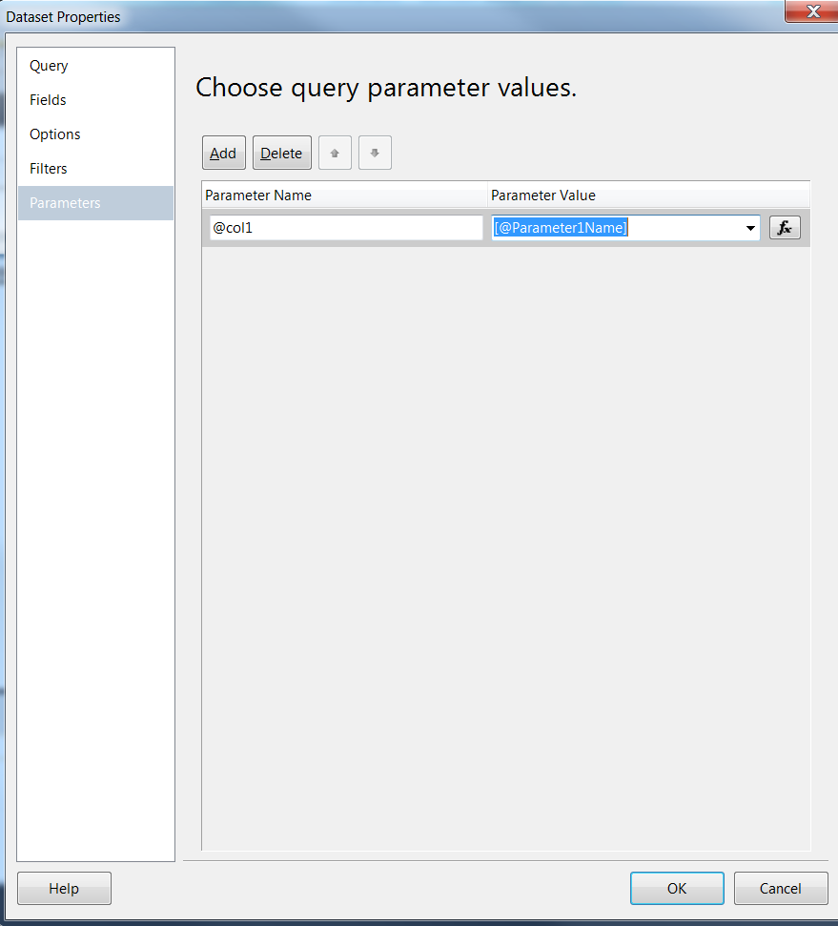Delete the selected parameter
This screenshot has height=926, width=838.
[x=281, y=153]
